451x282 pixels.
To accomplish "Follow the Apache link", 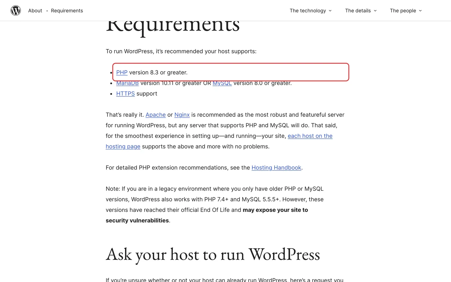I will pyautogui.click(x=156, y=115).
